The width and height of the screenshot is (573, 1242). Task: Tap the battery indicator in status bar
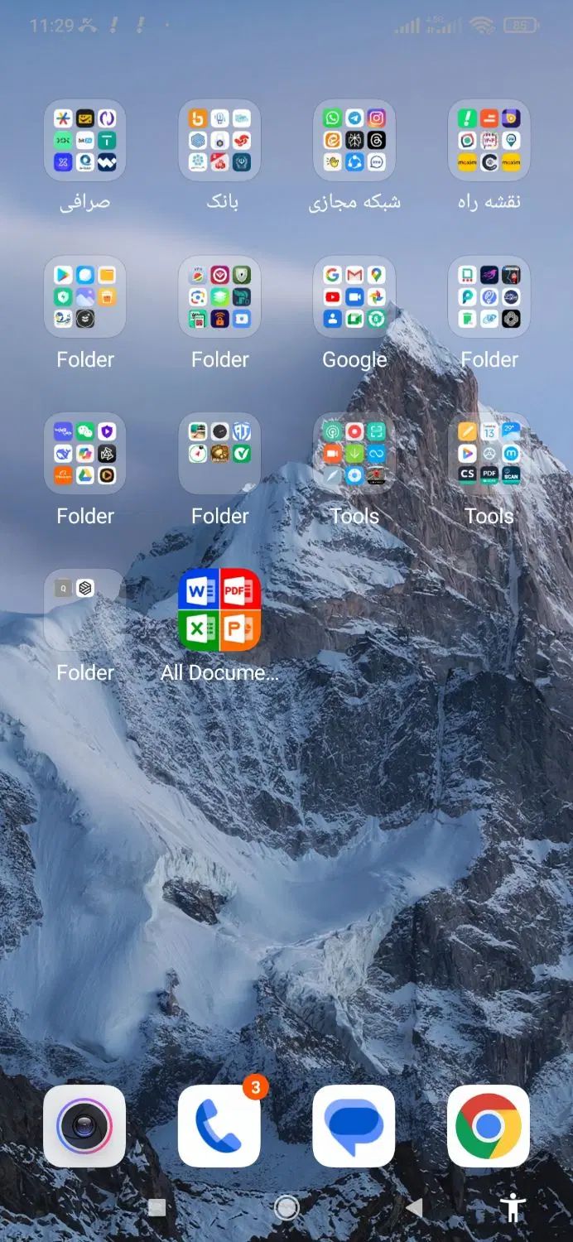(x=519, y=26)
